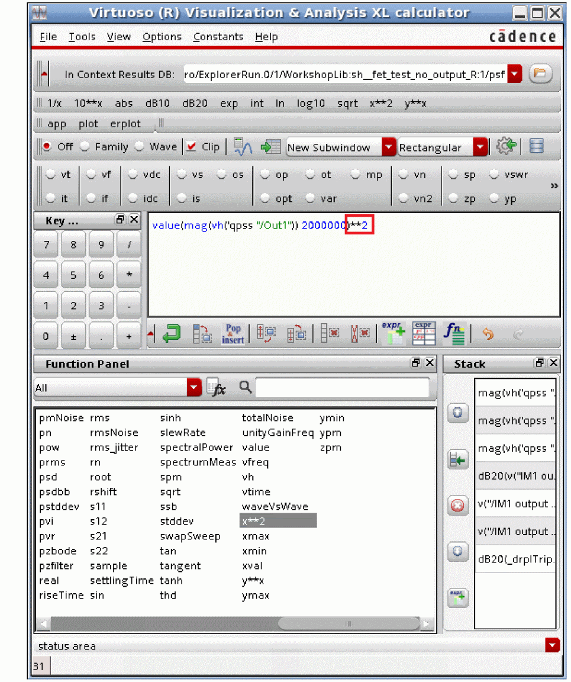Click the keypad plus-minus button
This screenshot has height=682, width=571.
tap(73, 336)
